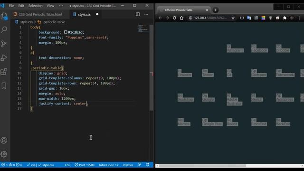Open the translate extension icon
Screen dimensions: 304x171
coord(249,18)
